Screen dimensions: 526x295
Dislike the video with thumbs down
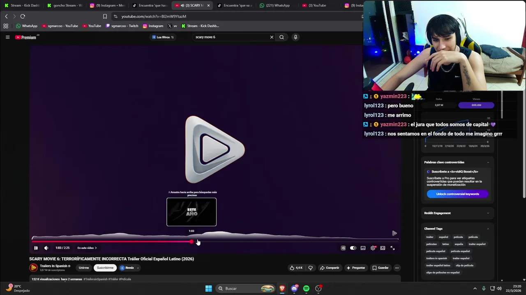pyautogui.click(x=310, y=268)
